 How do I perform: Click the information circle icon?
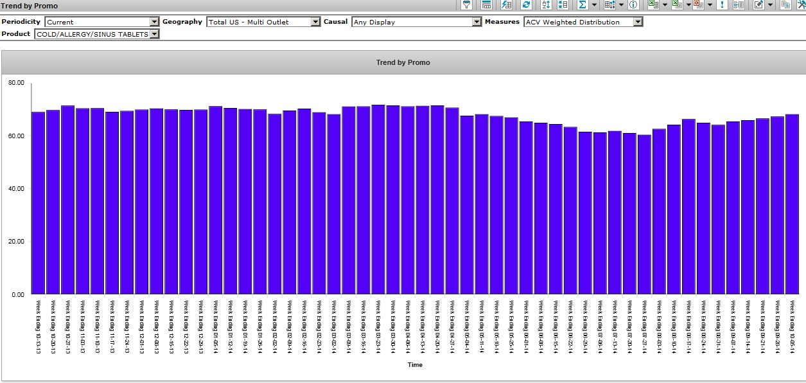[x=633, y=4]
